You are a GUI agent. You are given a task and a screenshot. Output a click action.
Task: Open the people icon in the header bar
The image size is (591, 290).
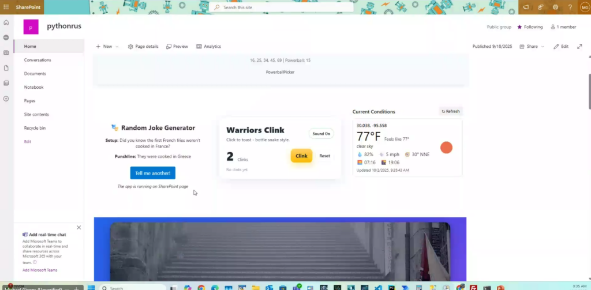pos(541,7)
